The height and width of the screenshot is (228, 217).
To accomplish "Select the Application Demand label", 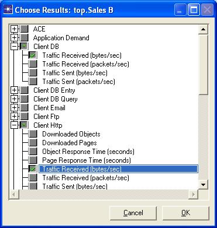I will coord(61,38).
